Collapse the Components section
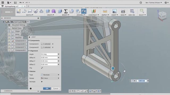The height and width of the screenshot is (95, 170). point(29,40)
